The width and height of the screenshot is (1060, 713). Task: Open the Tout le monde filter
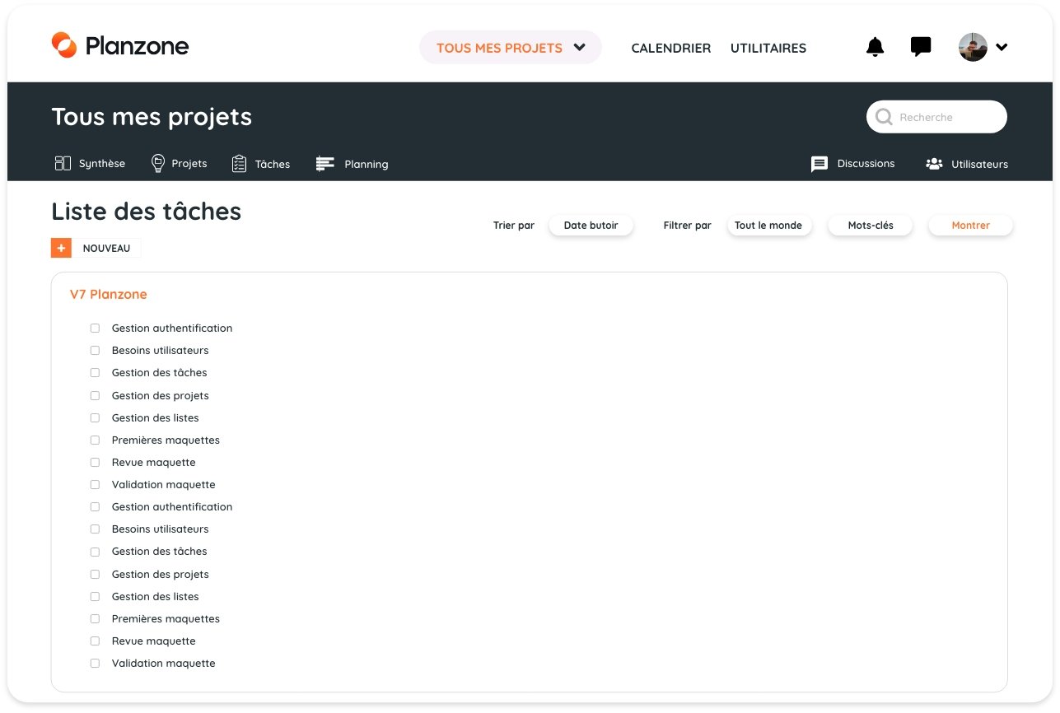click(768, 225)
